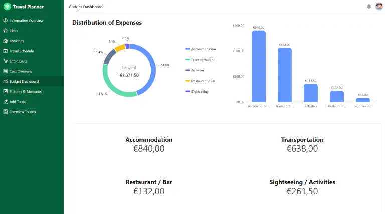Click the yellow Restaurant / Bar legend swatch

pyautogui.click(x=188, y=81)
